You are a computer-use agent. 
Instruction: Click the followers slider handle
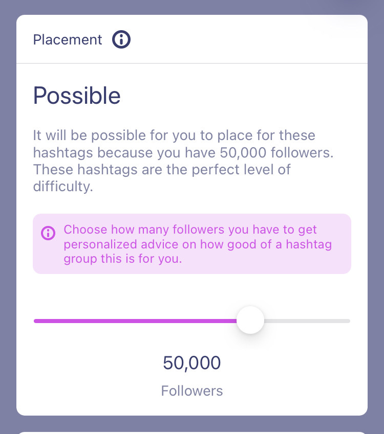(250, 320)
